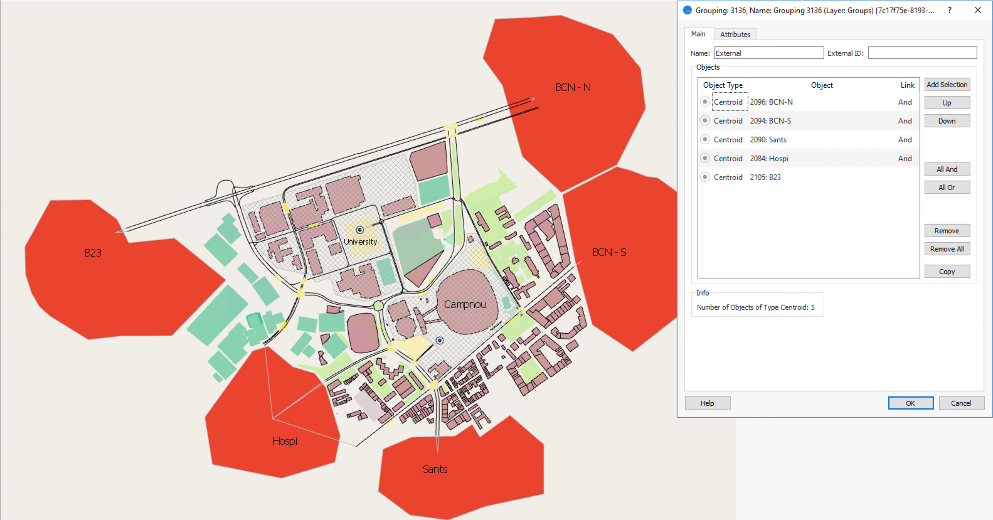The image size is (993, 520).
Task: Click the centroid icon in the 2084: Hospi row
Action: [x=705, y=158]
